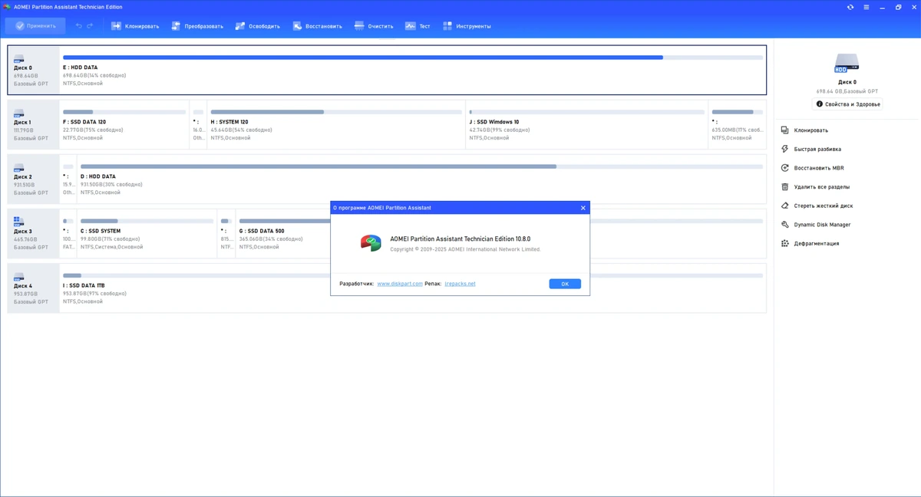Image resolution: width=921 pixels, height=497 pixels.
Task: Click the Клонировать icon in the side panel
Action: click(784, 130)
